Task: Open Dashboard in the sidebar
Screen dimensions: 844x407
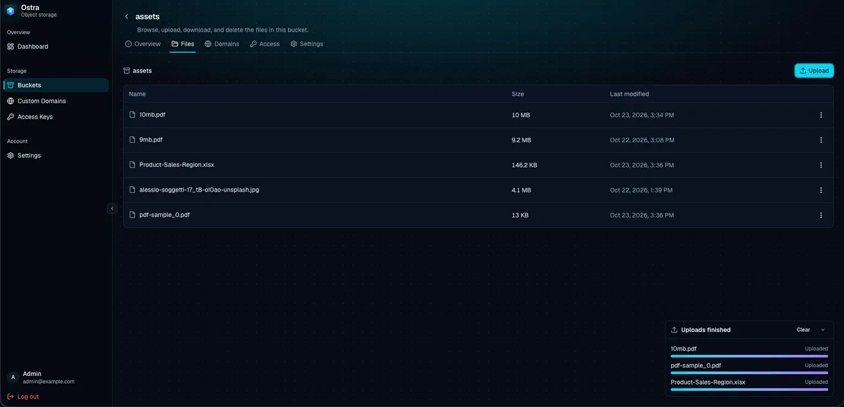Action: (55, 47)
